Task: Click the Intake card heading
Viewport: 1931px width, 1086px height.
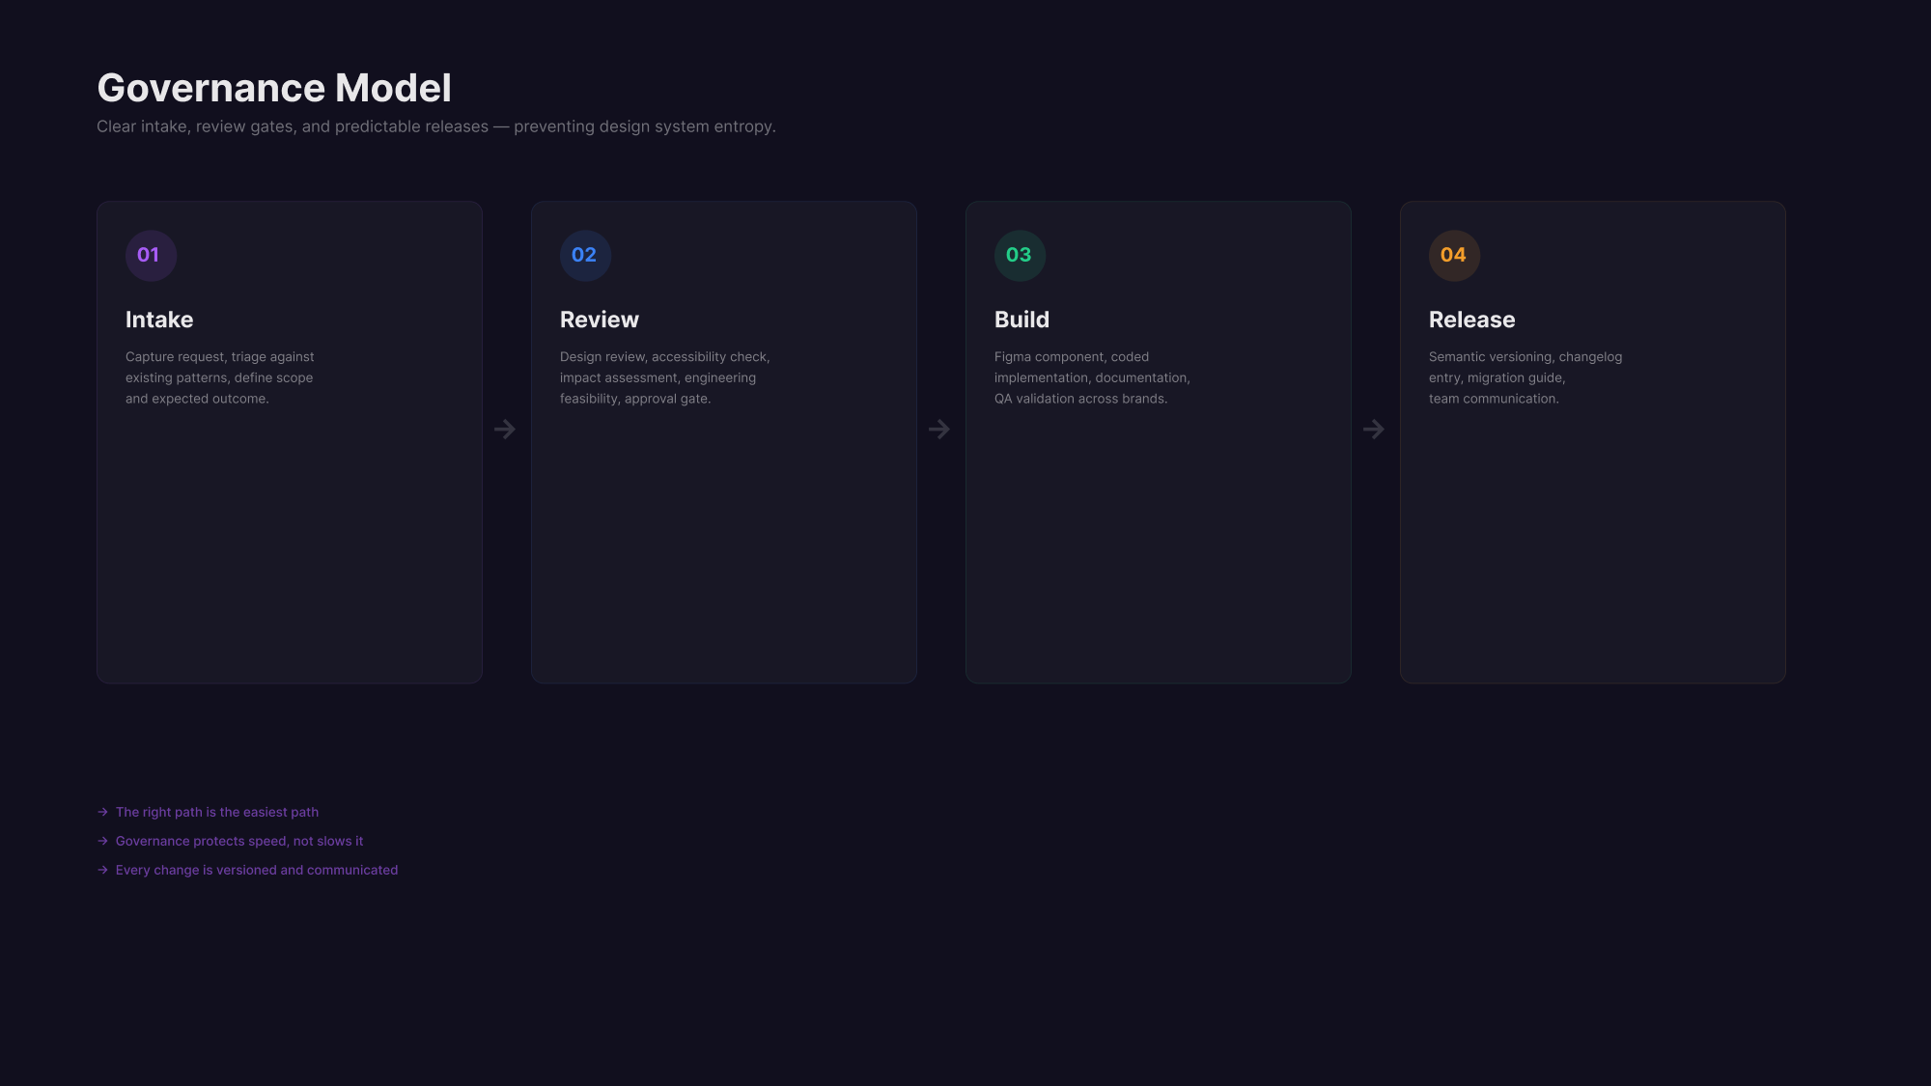Action: pos(159,320)
